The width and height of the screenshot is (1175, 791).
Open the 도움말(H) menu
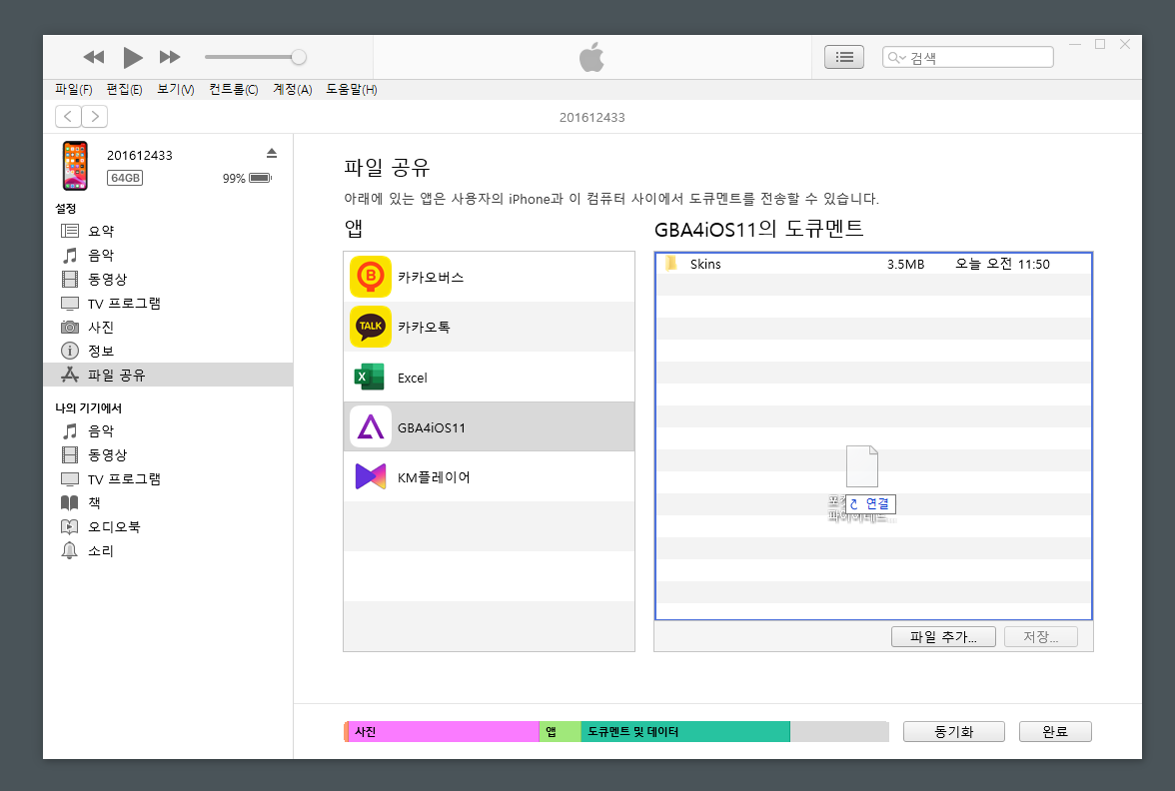[x=352, y=89]
